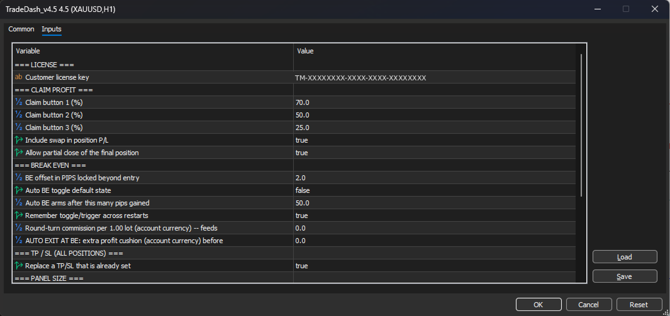Click the double-type icon for Claim button 1

tap(19, 102)
